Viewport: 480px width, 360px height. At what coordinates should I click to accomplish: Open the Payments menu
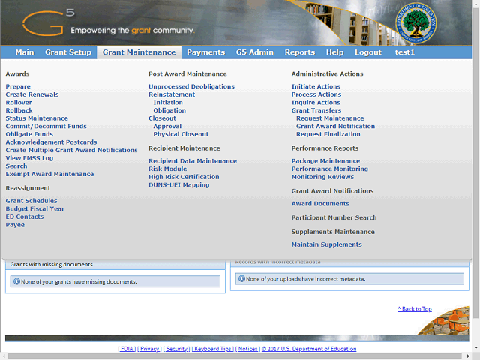[x=206, y=52]
